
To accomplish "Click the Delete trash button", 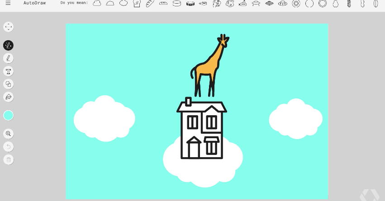I will (8, 159).
